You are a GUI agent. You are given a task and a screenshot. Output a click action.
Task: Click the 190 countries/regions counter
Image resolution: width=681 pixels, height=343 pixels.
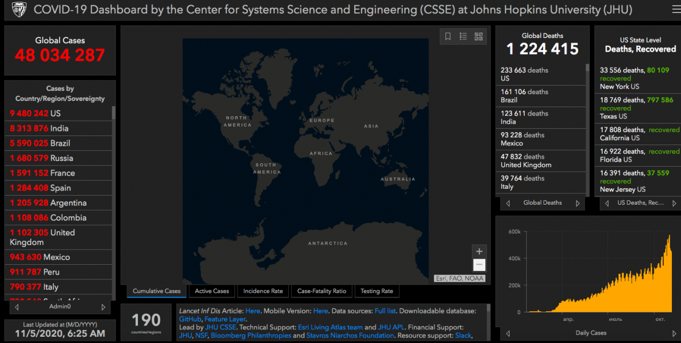click(x=146, y=321)
